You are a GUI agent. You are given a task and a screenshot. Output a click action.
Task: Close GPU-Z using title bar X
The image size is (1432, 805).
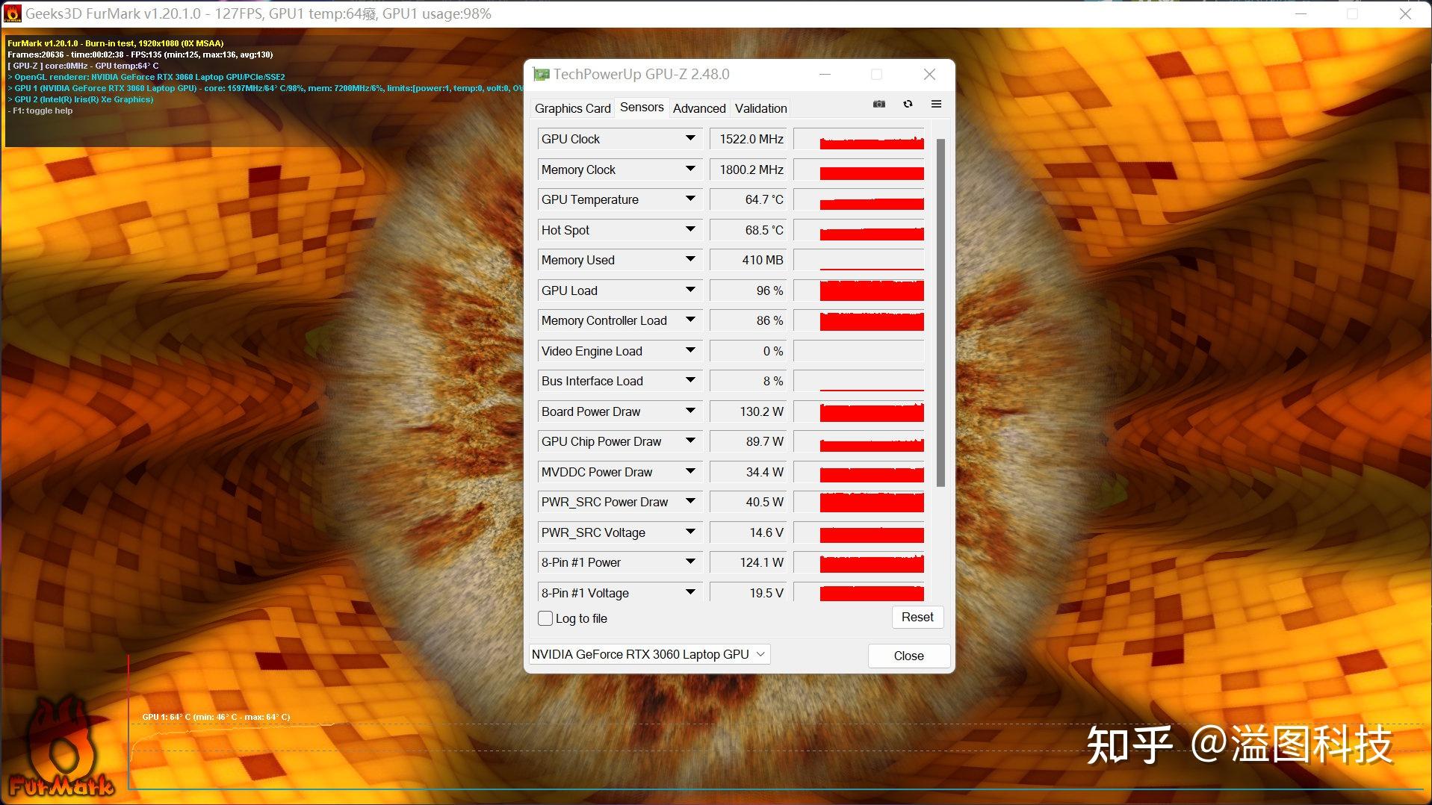pos(929,74)
